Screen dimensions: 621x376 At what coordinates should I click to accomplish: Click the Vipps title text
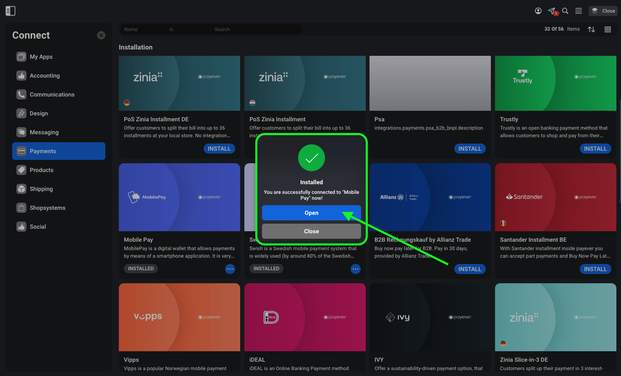131,360
